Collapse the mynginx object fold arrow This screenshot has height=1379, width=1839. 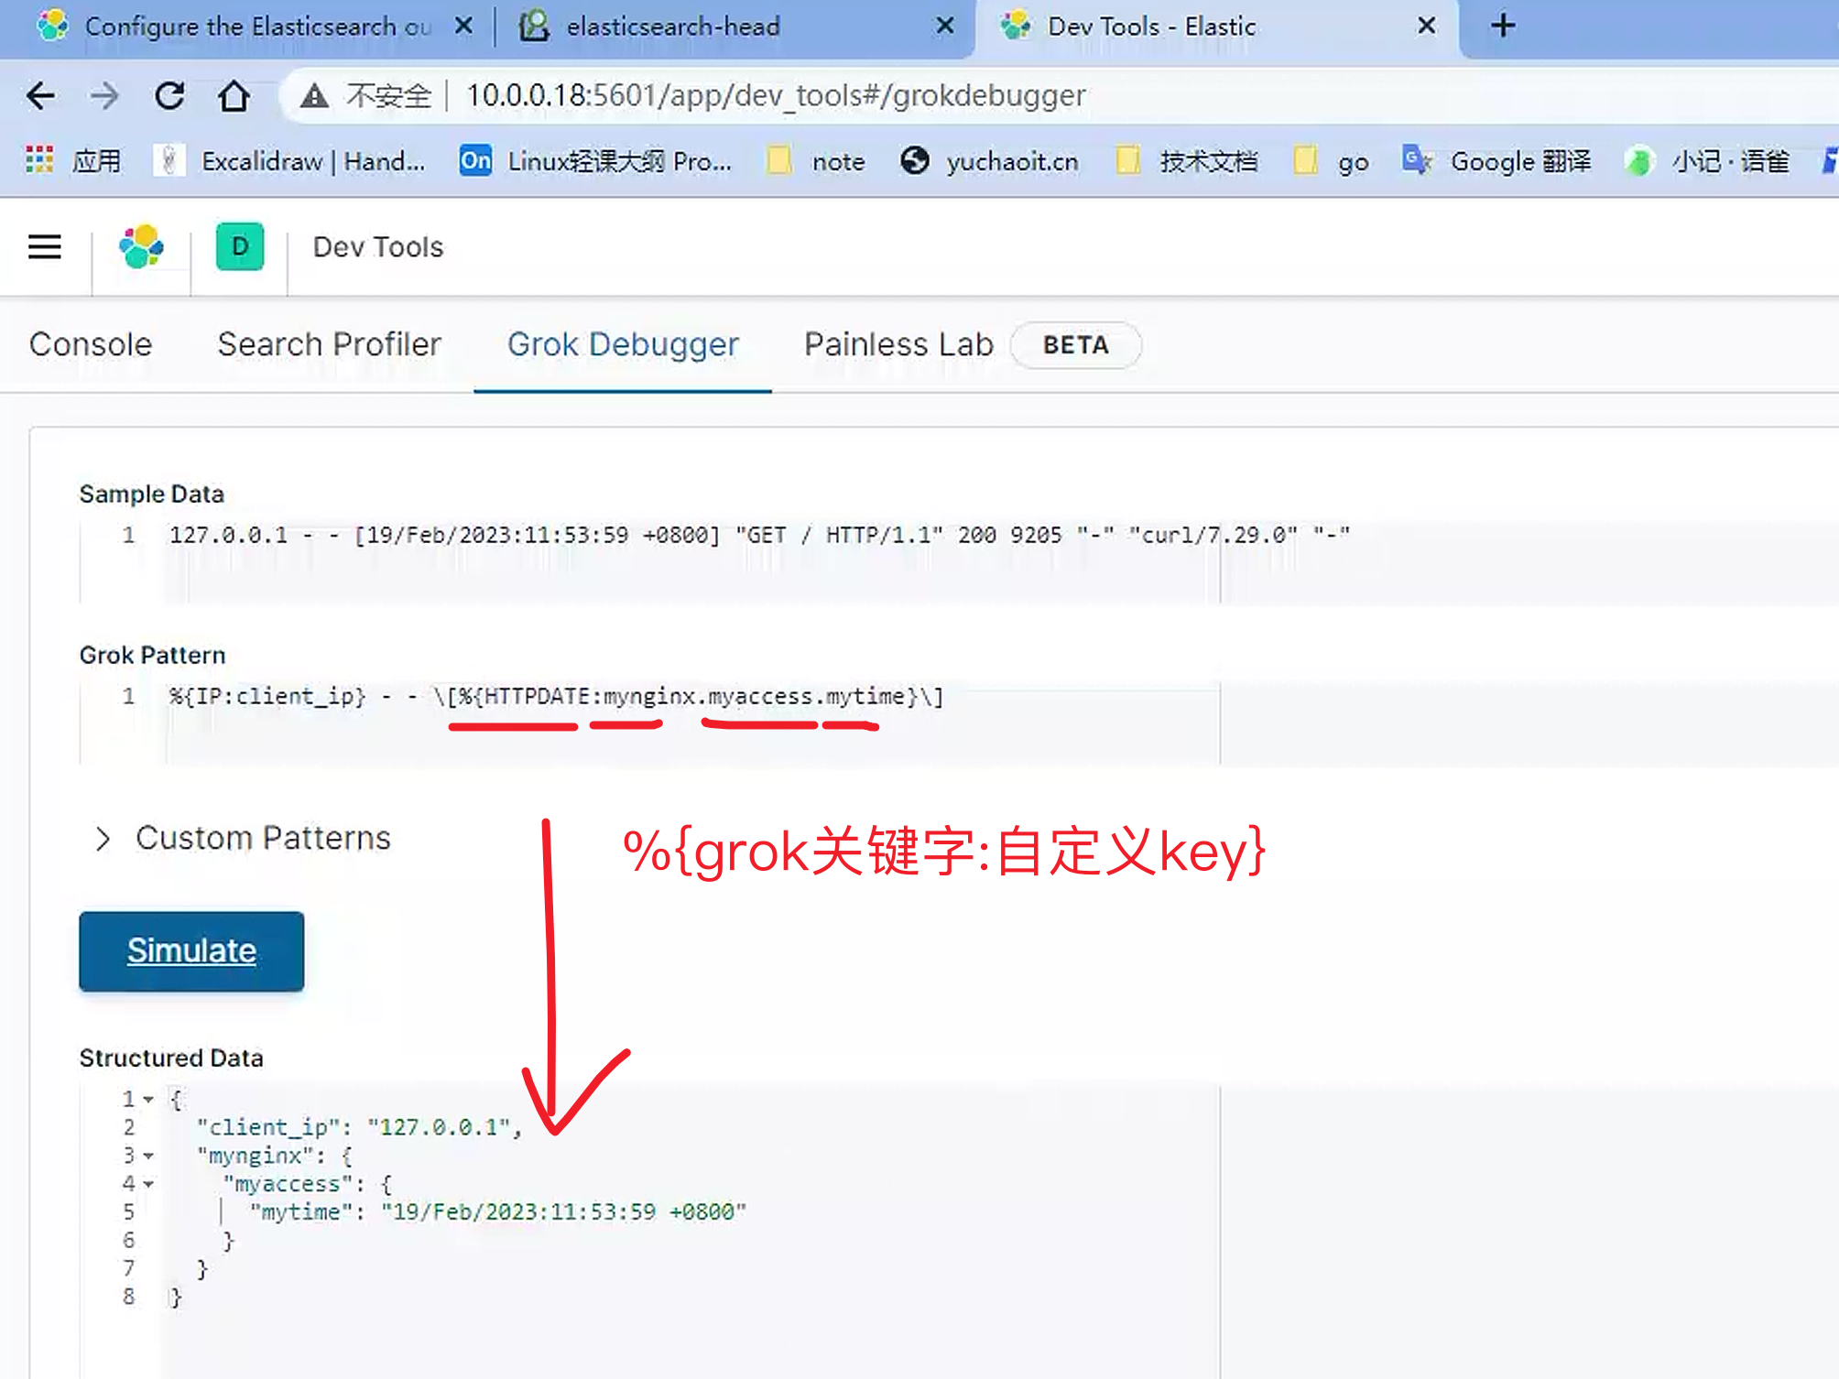pos(148,1156)
